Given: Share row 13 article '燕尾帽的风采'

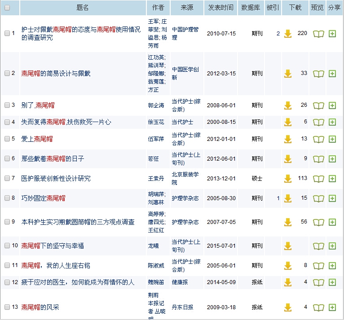Looking at the screenshot, I should 332,307.
